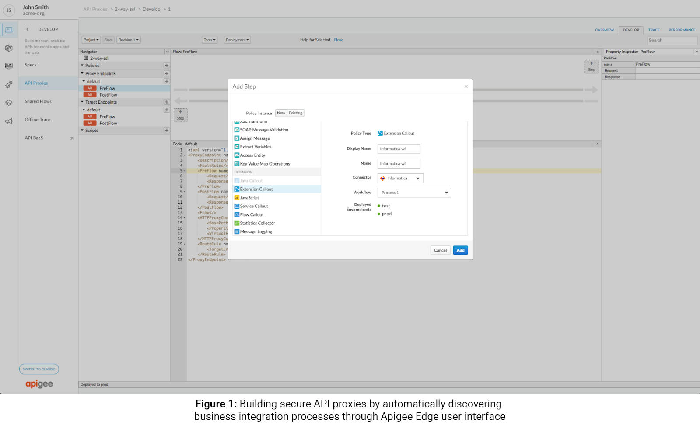Click the Add button in dialog
Image resolution: width=700 pixels, height=428 pixels.
click(x=460, y=250)
